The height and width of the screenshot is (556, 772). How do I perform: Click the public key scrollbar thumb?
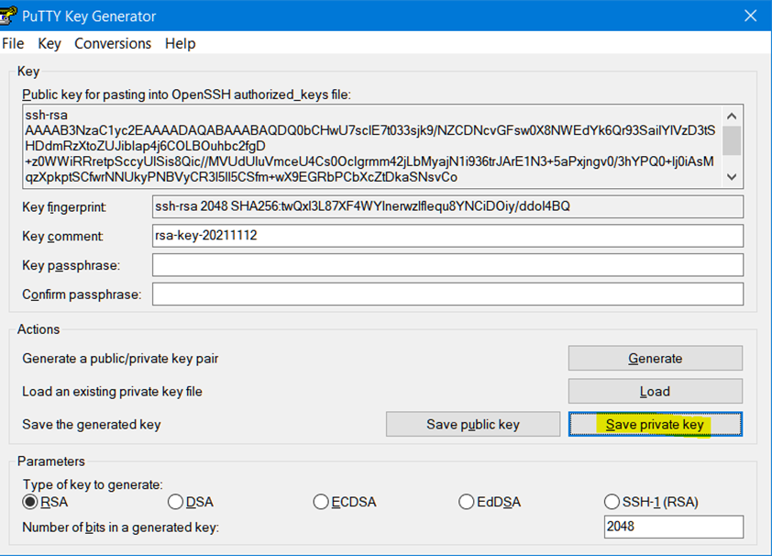point(732,140)
